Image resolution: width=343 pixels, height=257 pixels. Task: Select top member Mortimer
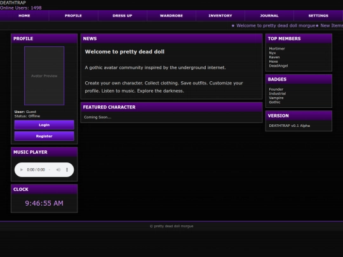(277, 48)
